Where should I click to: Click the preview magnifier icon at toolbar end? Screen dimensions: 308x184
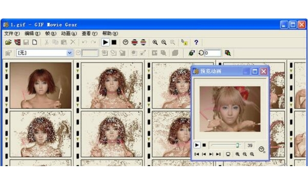228,53
